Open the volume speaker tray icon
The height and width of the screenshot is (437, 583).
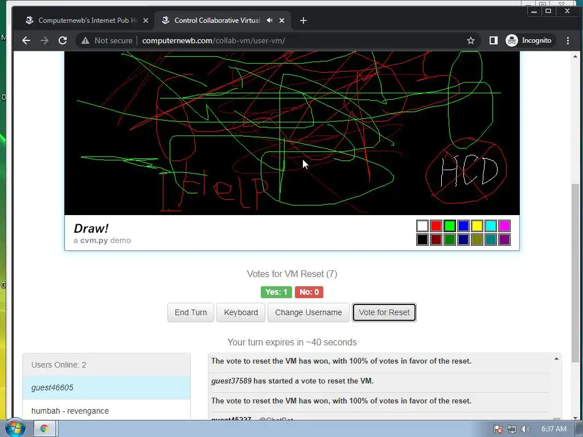525,429
